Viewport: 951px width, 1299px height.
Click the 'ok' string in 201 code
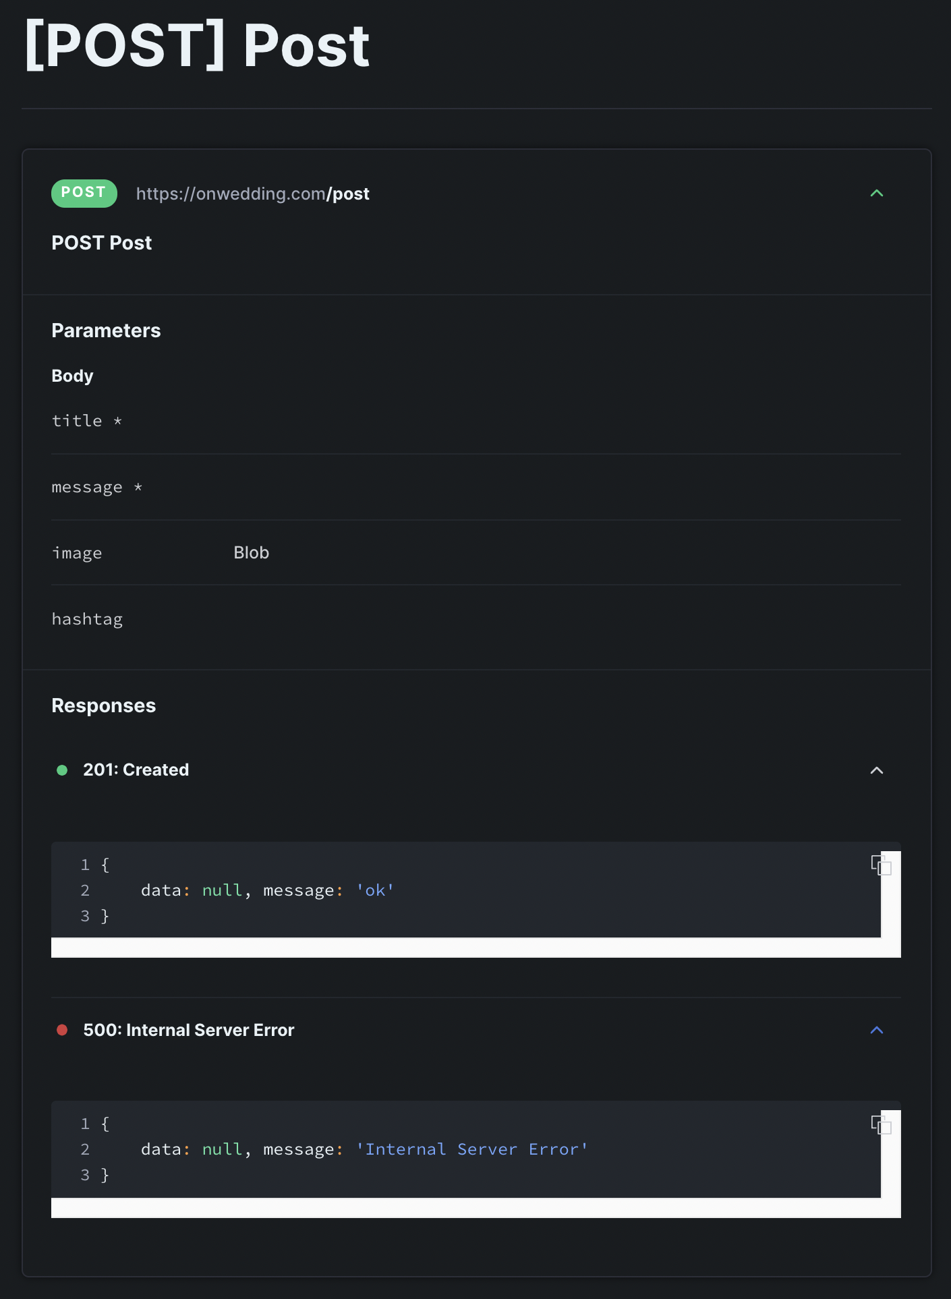coord(375,890)
